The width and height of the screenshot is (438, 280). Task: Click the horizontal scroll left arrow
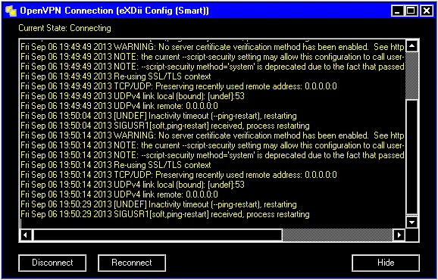pos(26,235)
